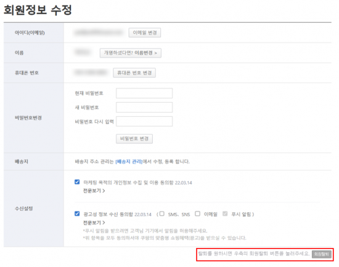
Task: Focus the 새 비밀번호 input field
Action: pos(144,108)
